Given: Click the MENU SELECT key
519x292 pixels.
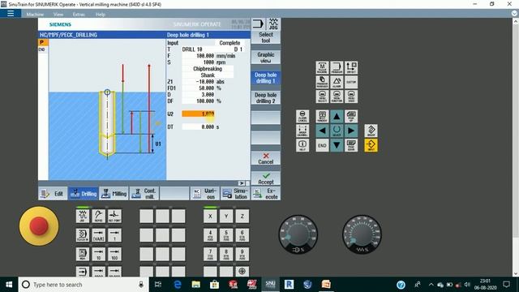Looking at the screenshot, I should click(322, 97).
